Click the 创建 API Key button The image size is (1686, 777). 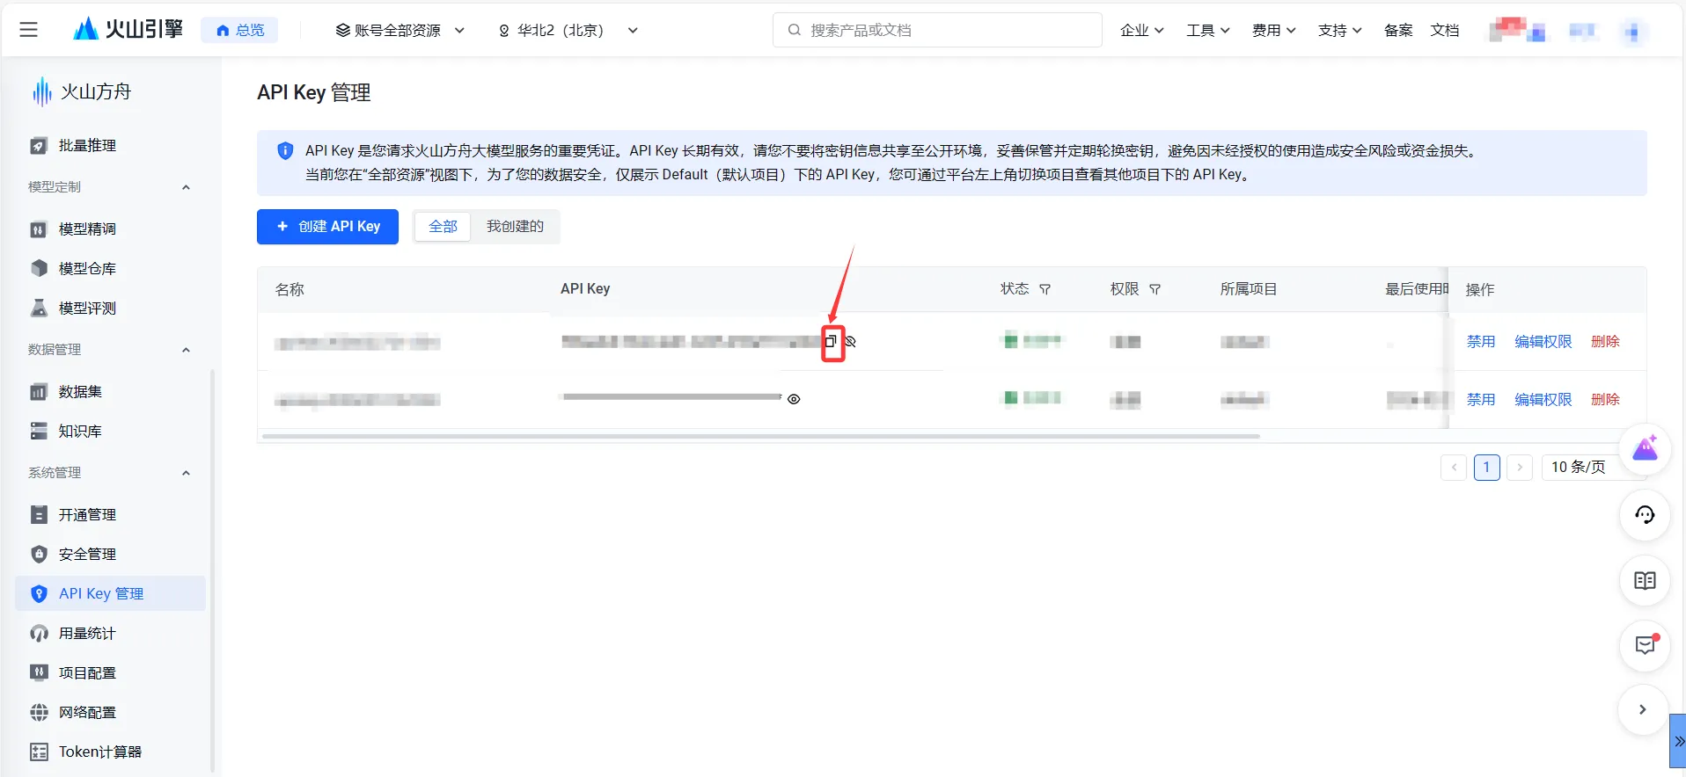tap(327, 227)
